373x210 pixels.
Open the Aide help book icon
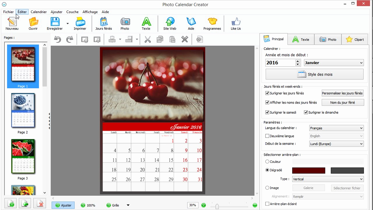(191, 24)
